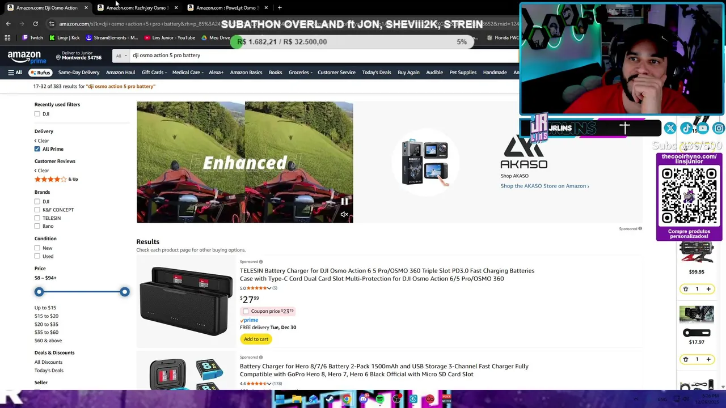The width and height of the screenshot is (726, 408).
Task: Open Steam from the taskbar
Action: click(x=330, y=399)
